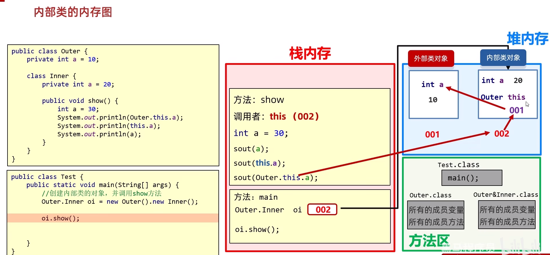This screenshot has width=550, height=255.
Task: Click 'public class Test {' line
Action: [x=47, y=177]
